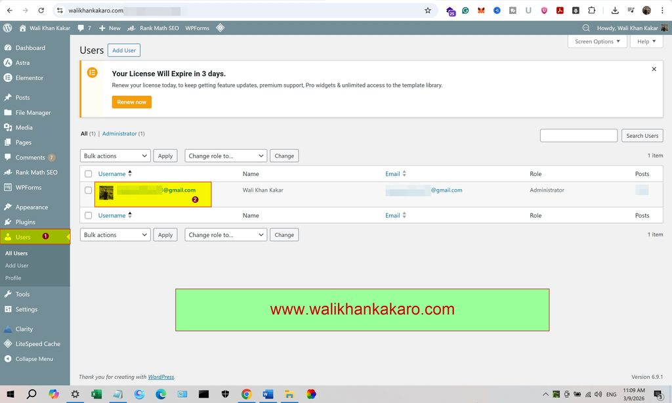The image size is (672, 403).
Task: Click the user avatar thumbnail in the table
Action: coord(106,193)
